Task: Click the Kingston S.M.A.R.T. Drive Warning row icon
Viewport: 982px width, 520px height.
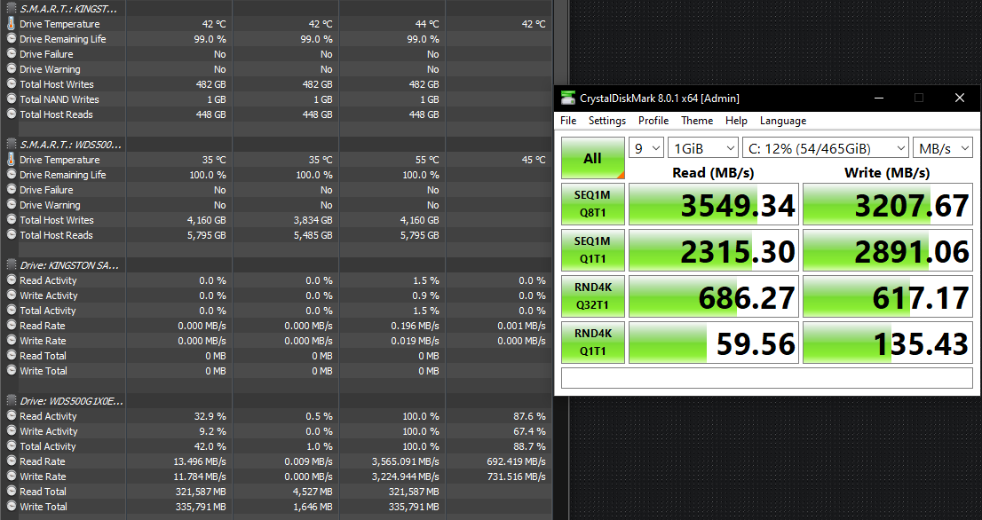Action: [x=12, y=69]
